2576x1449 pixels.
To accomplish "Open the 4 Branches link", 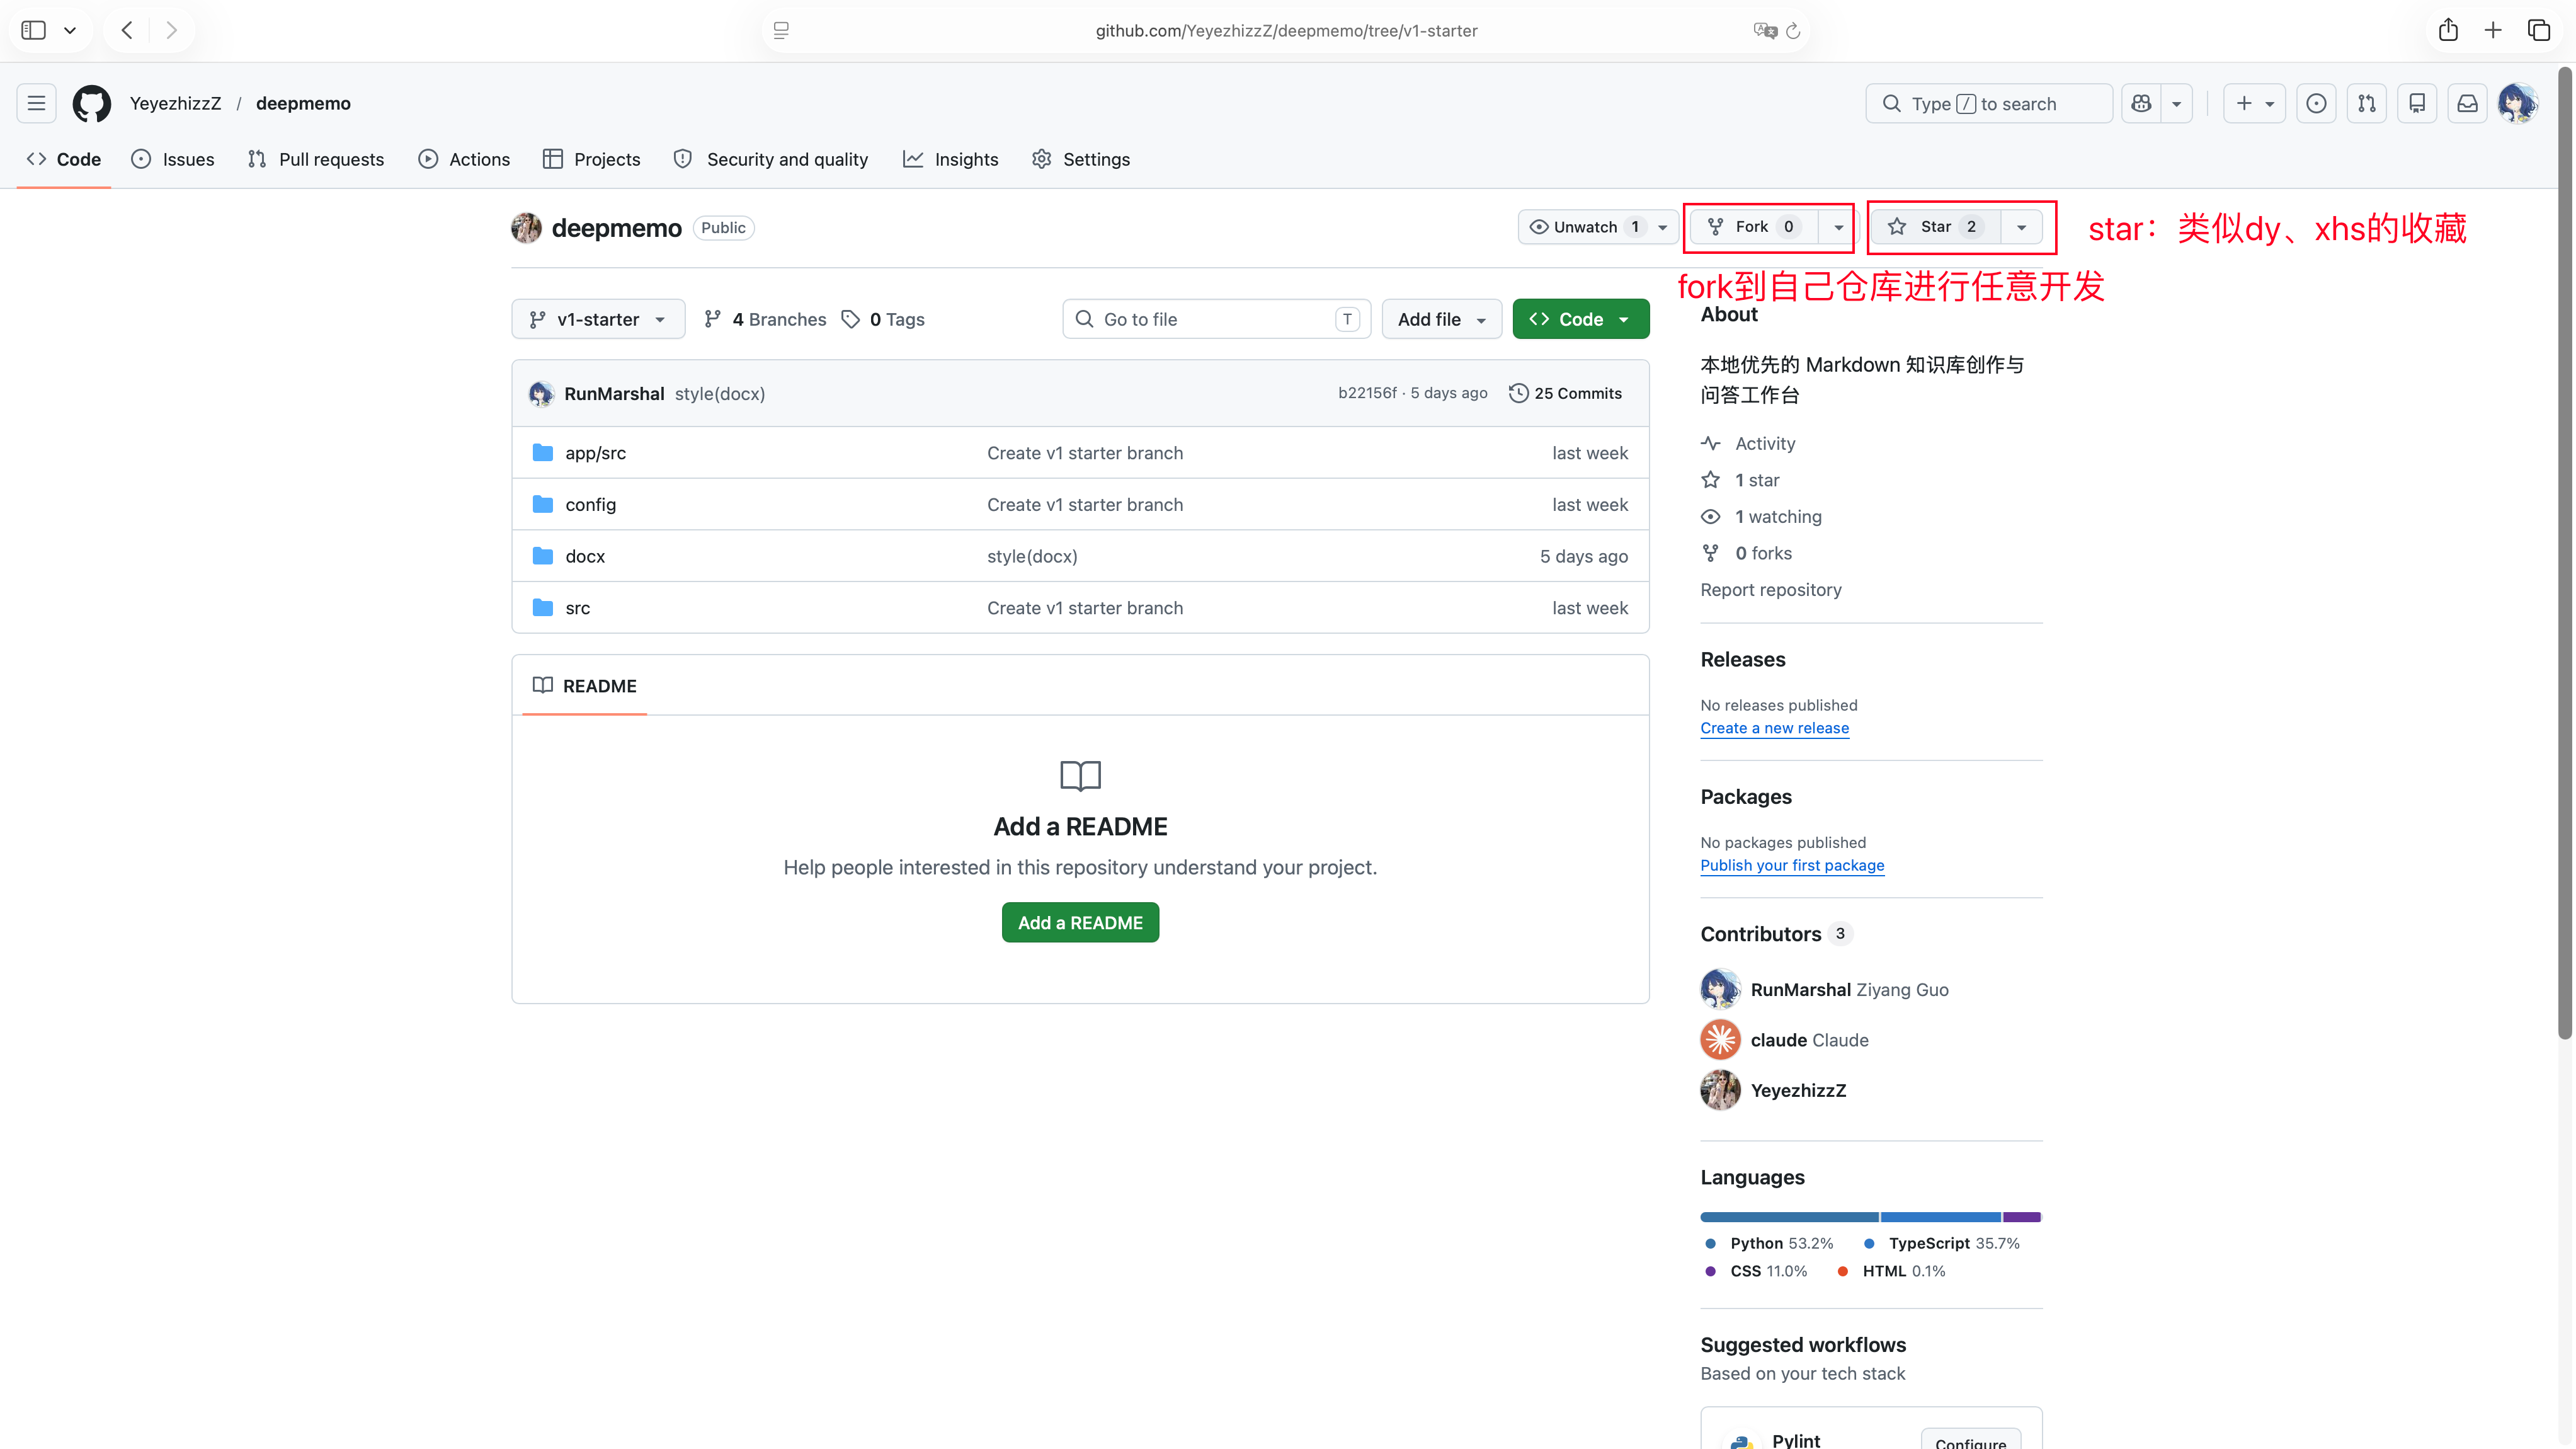I will [x=765, y=319].
